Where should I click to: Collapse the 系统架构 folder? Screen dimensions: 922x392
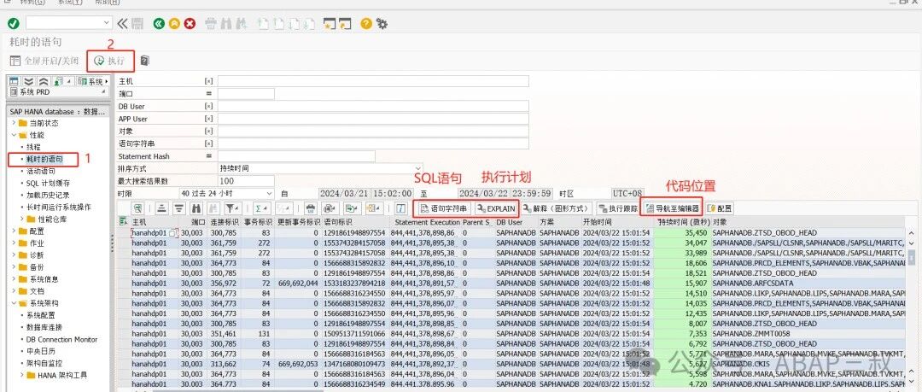coord(15,303)
